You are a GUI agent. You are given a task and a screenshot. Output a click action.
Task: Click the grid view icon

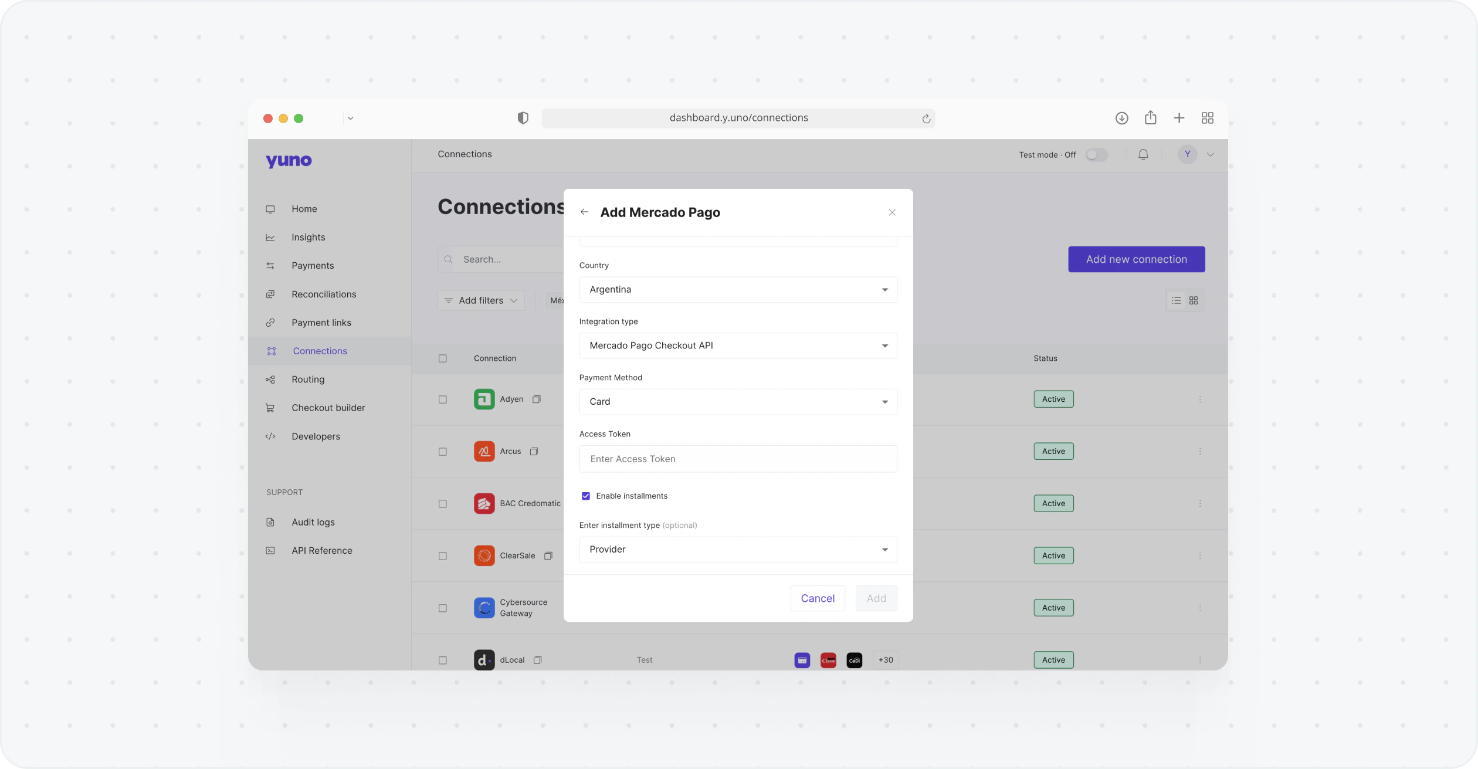click(x=1194, y=300)
